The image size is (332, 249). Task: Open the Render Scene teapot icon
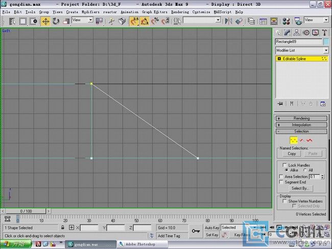coord(298,21)
